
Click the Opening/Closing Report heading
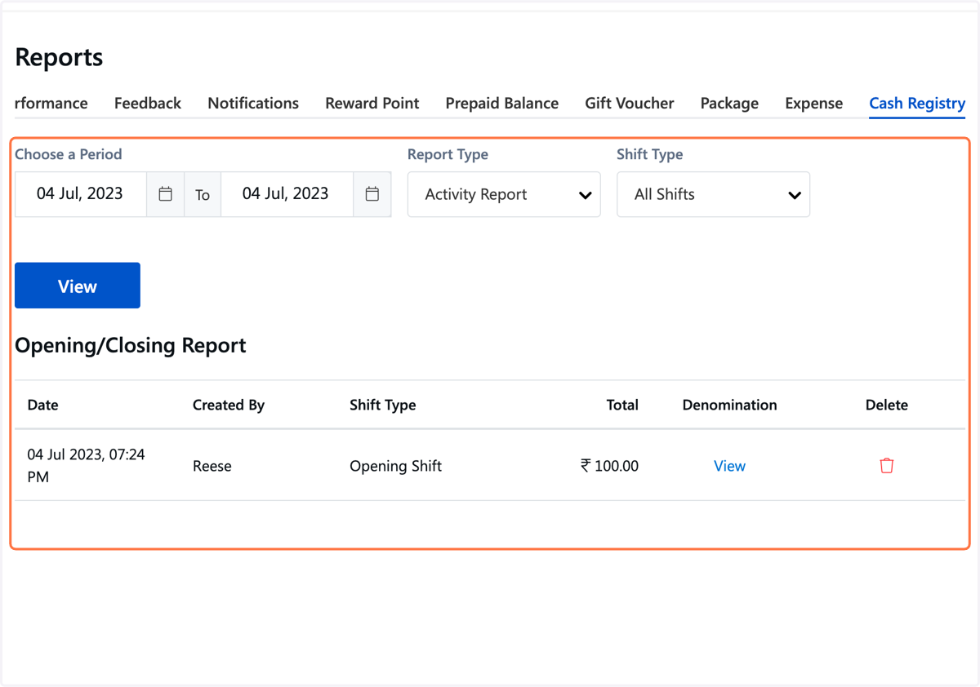click(131, 345)
